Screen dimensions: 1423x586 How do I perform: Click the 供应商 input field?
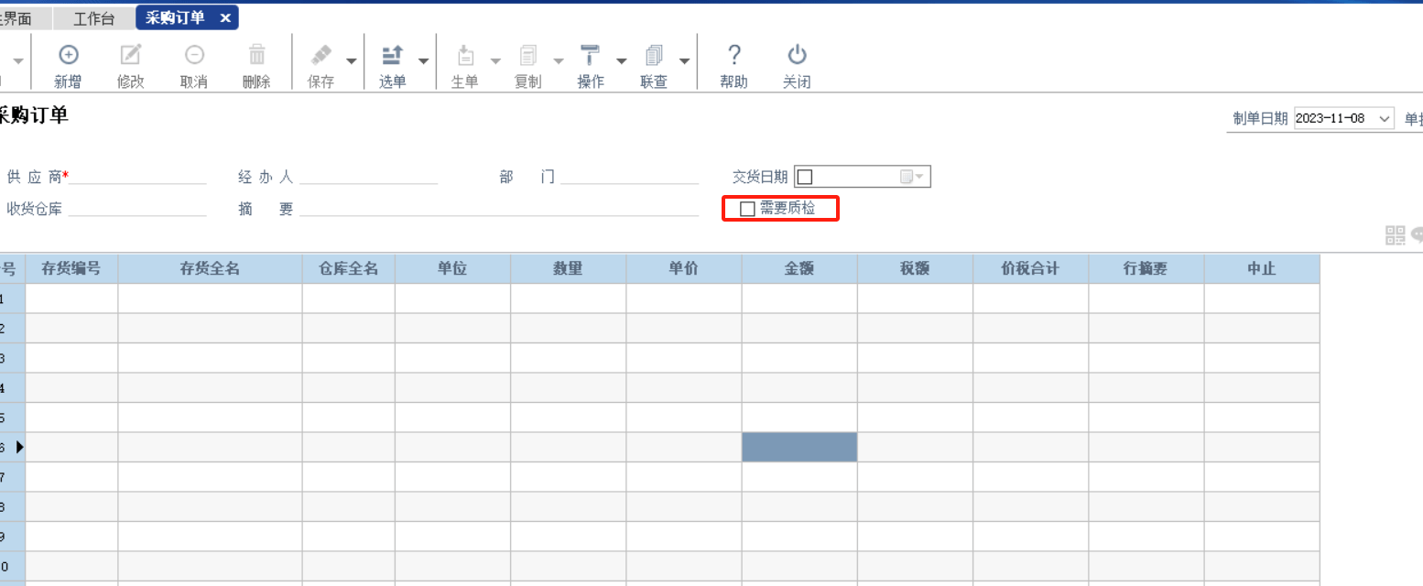[137, 176]
